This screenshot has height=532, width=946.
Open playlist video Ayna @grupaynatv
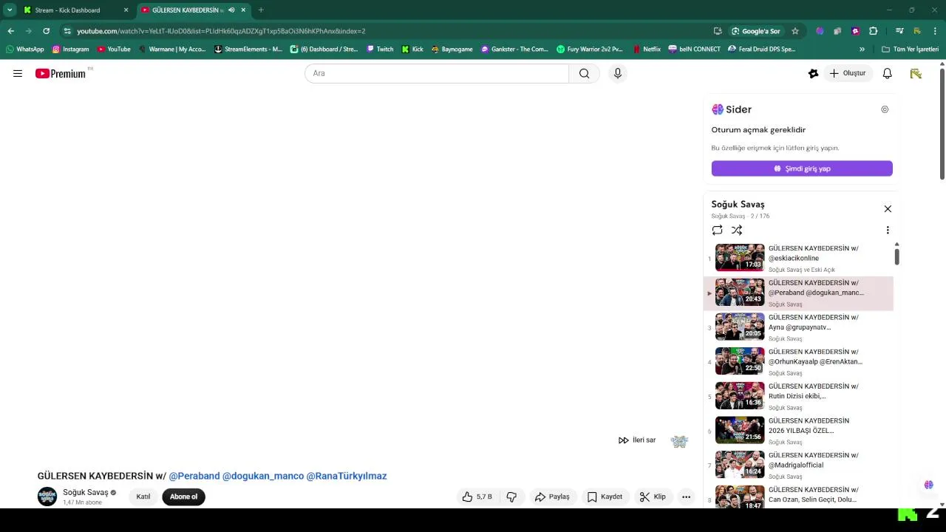[x=798, y=327]
